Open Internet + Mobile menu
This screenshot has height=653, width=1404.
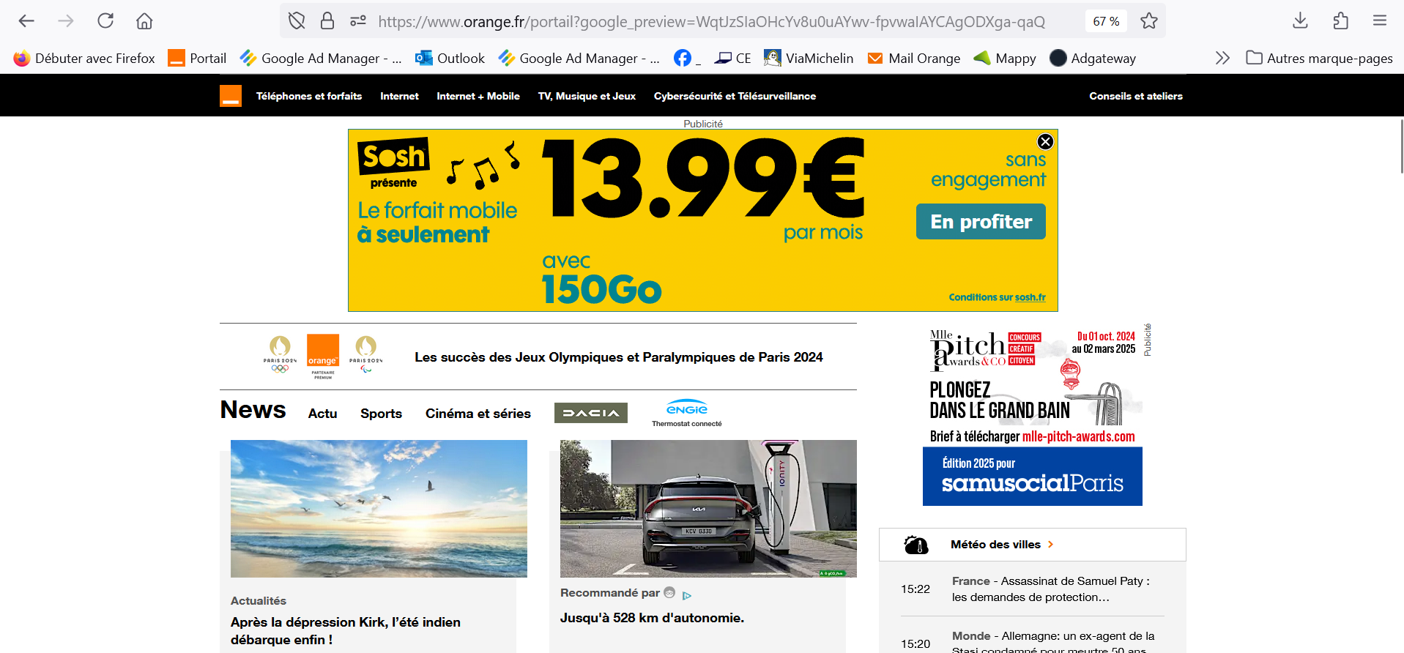click(x=478, y=96)
